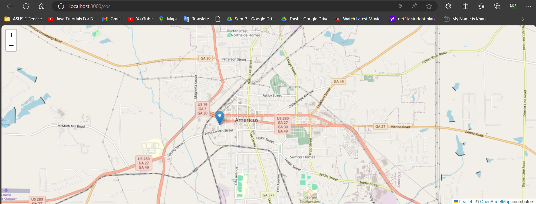536x204 pixels.
Task: Expand bookmarks overflow chevron
Action: click(x=523, y=19)
